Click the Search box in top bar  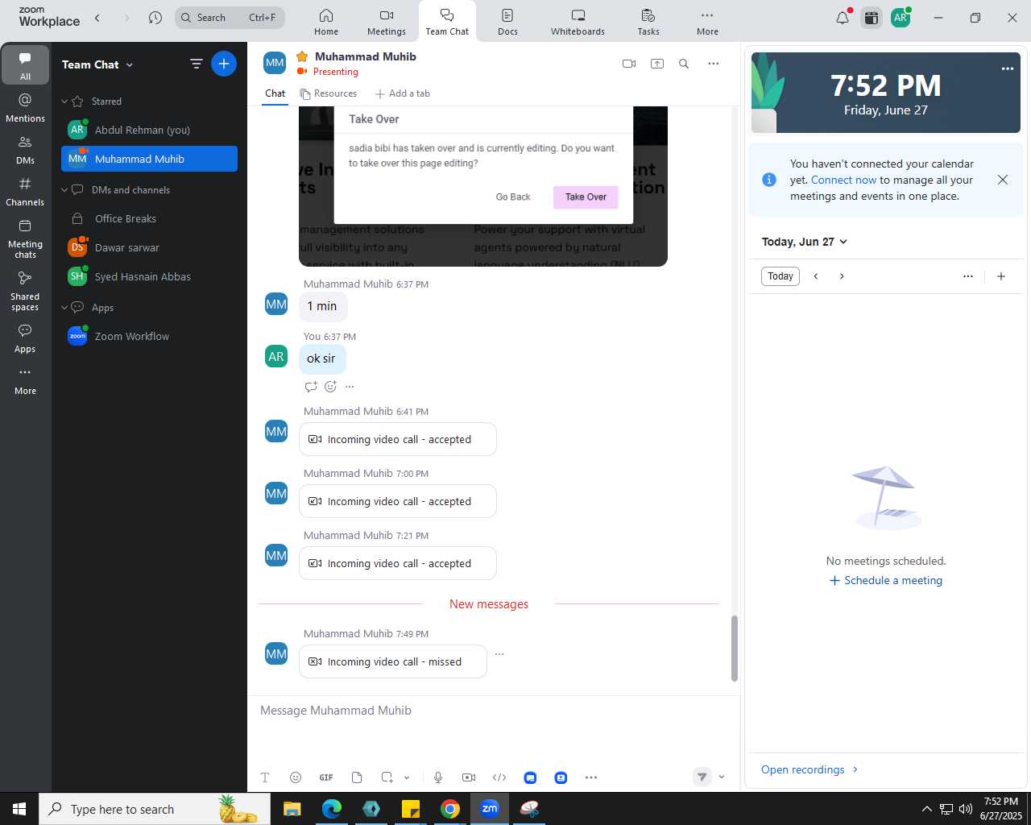click(x=230, y=18)
